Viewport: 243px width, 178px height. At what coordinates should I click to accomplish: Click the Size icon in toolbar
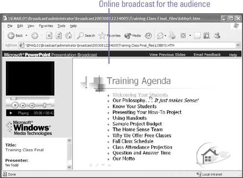pos(183,36)
